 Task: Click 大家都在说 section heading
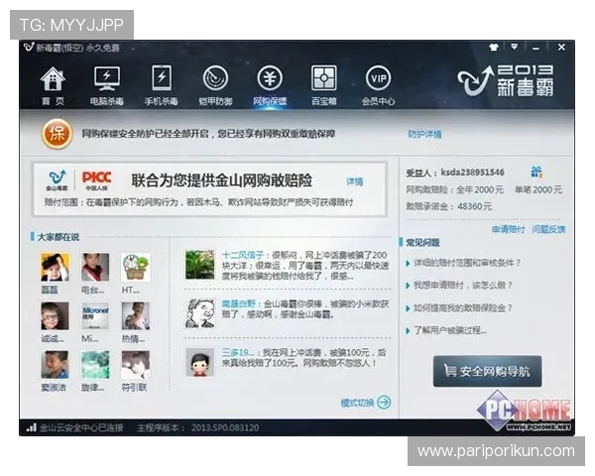pyautogui.click(x=59, y=237)
